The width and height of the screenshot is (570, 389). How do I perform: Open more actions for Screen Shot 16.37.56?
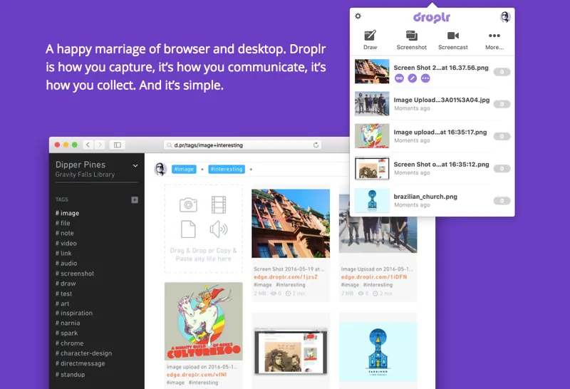pyautogui.click(x=425, y=78)
